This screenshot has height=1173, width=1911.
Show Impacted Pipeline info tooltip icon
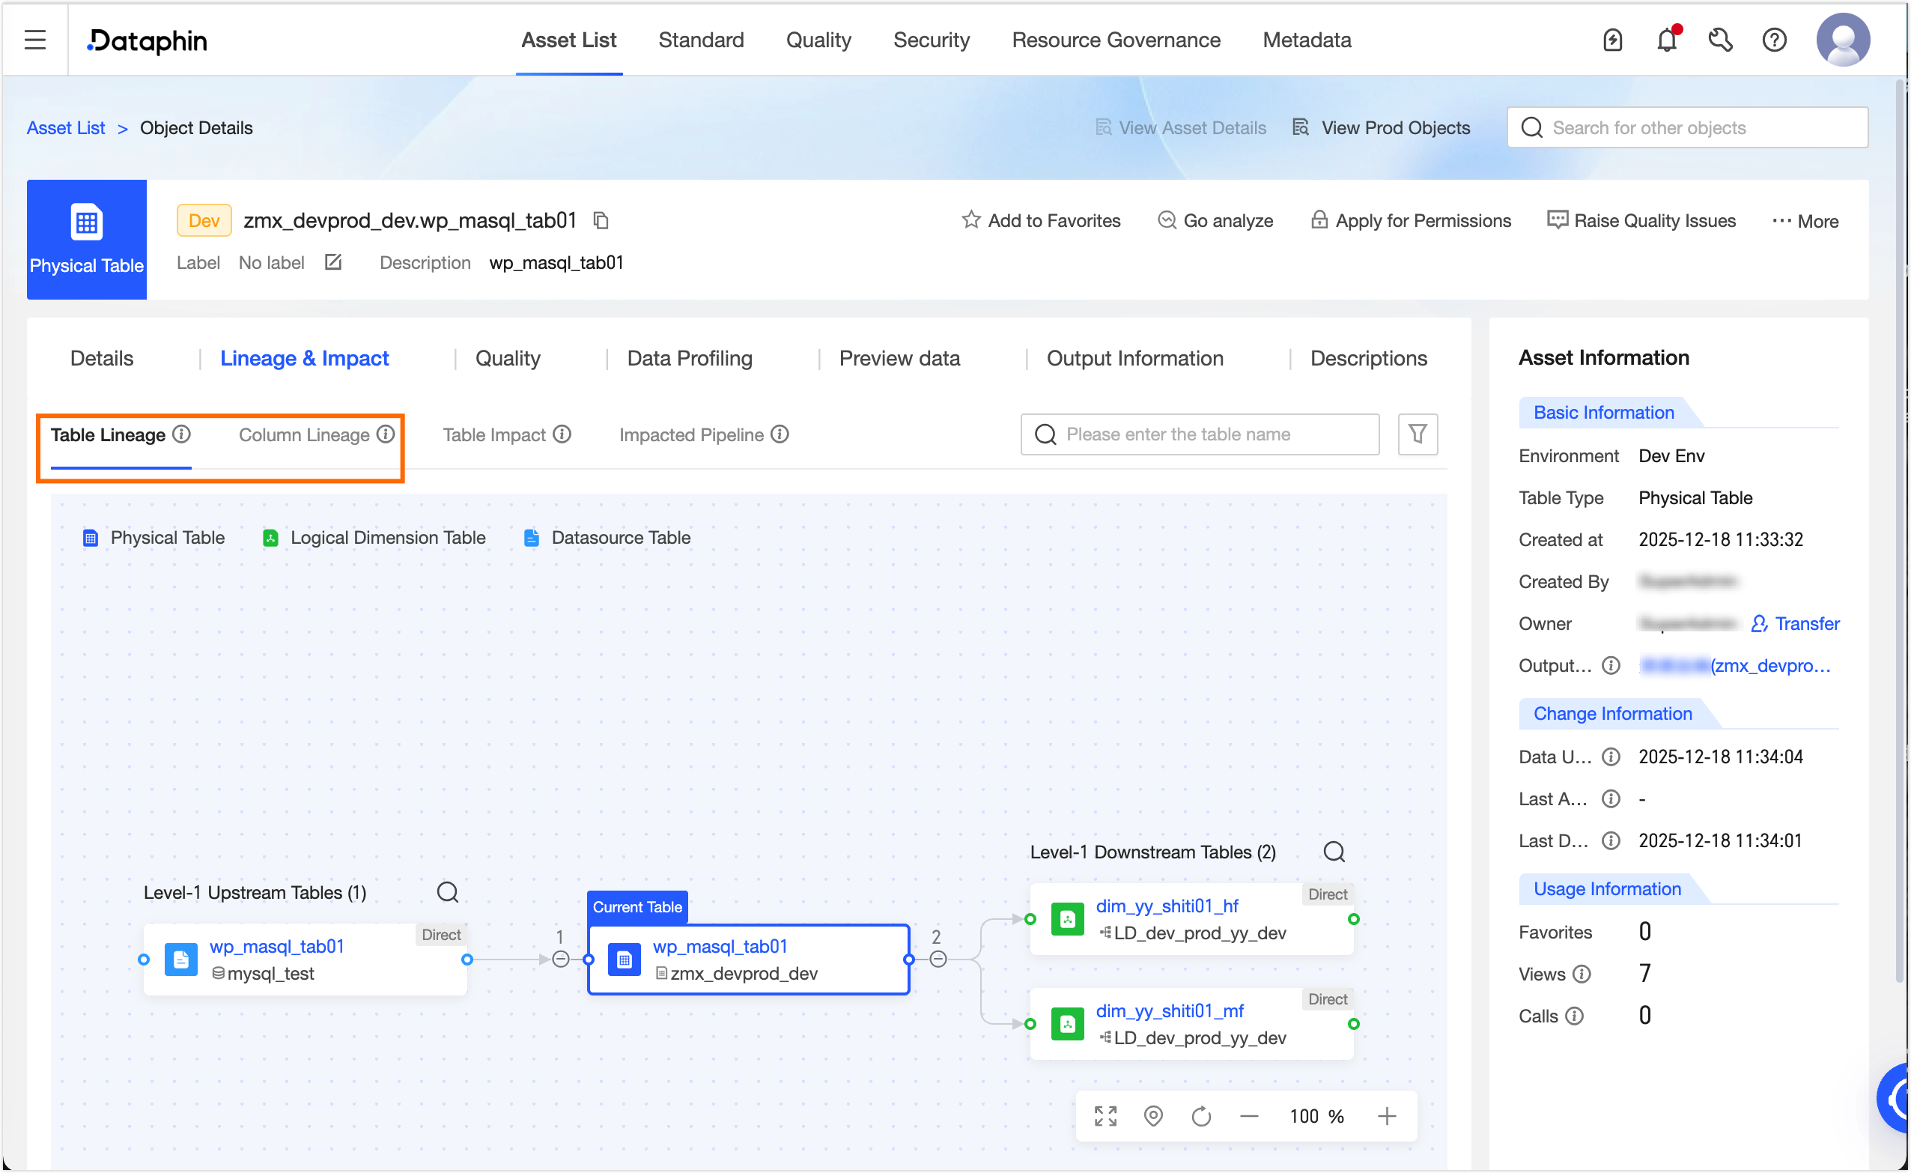pos(780,434)
